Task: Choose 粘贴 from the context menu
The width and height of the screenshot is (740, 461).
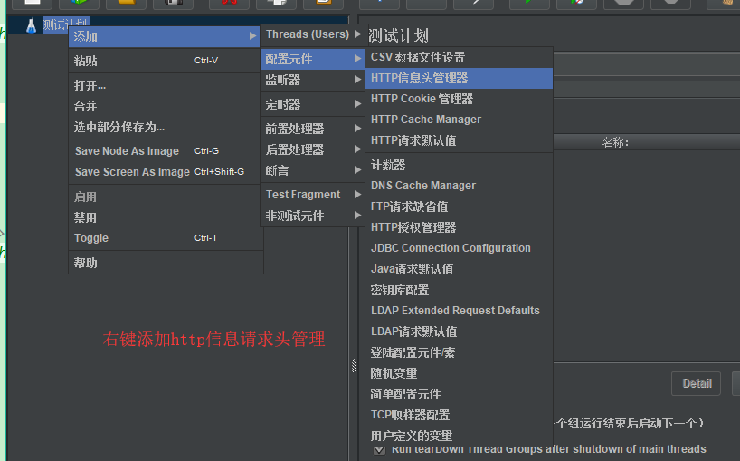Action: point(166,61)
